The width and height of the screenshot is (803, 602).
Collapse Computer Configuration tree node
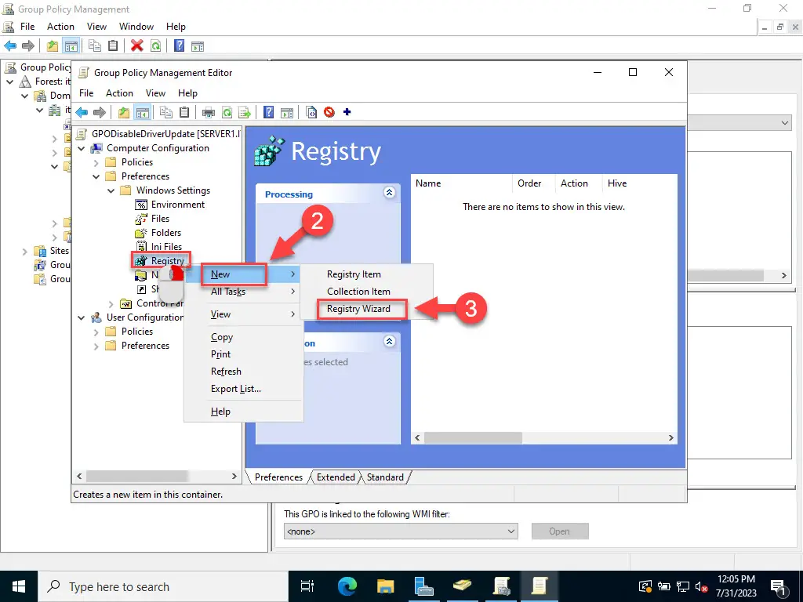pyautogui.click(x=82, y=148)
